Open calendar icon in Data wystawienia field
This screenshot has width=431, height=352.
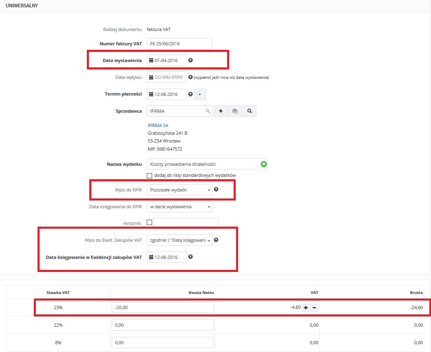coord(151,60)
